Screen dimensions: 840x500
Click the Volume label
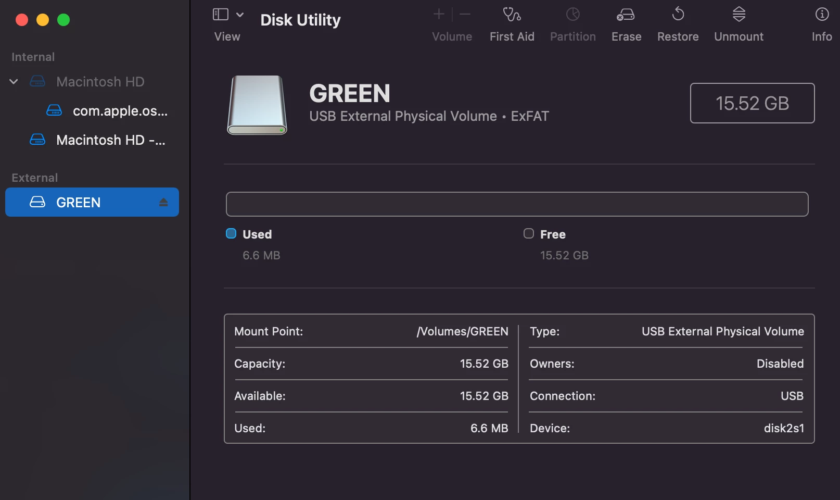click(452, 36)
